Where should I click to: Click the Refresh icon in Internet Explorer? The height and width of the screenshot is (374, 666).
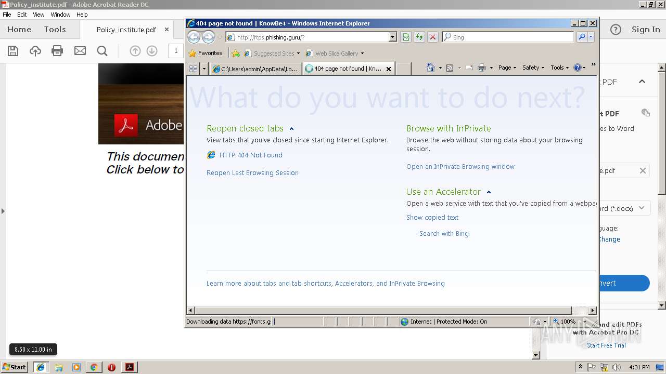419,37
